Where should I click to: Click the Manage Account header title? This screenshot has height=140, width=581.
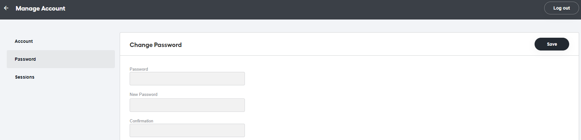40,8
